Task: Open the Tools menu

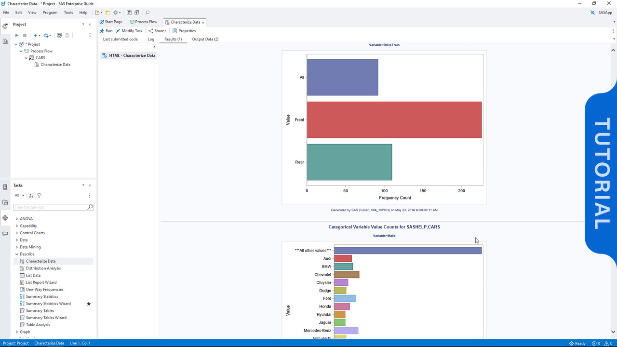Action: (68, 13)
